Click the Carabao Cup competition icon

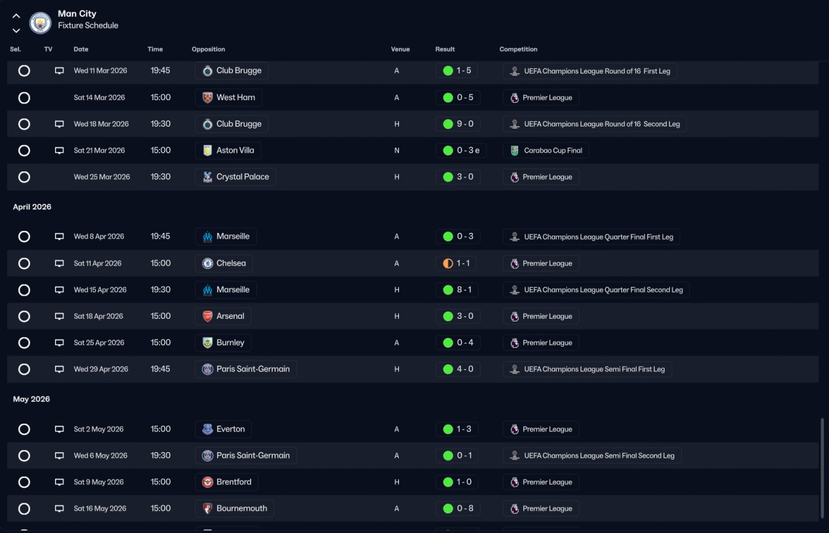point(514,151)
